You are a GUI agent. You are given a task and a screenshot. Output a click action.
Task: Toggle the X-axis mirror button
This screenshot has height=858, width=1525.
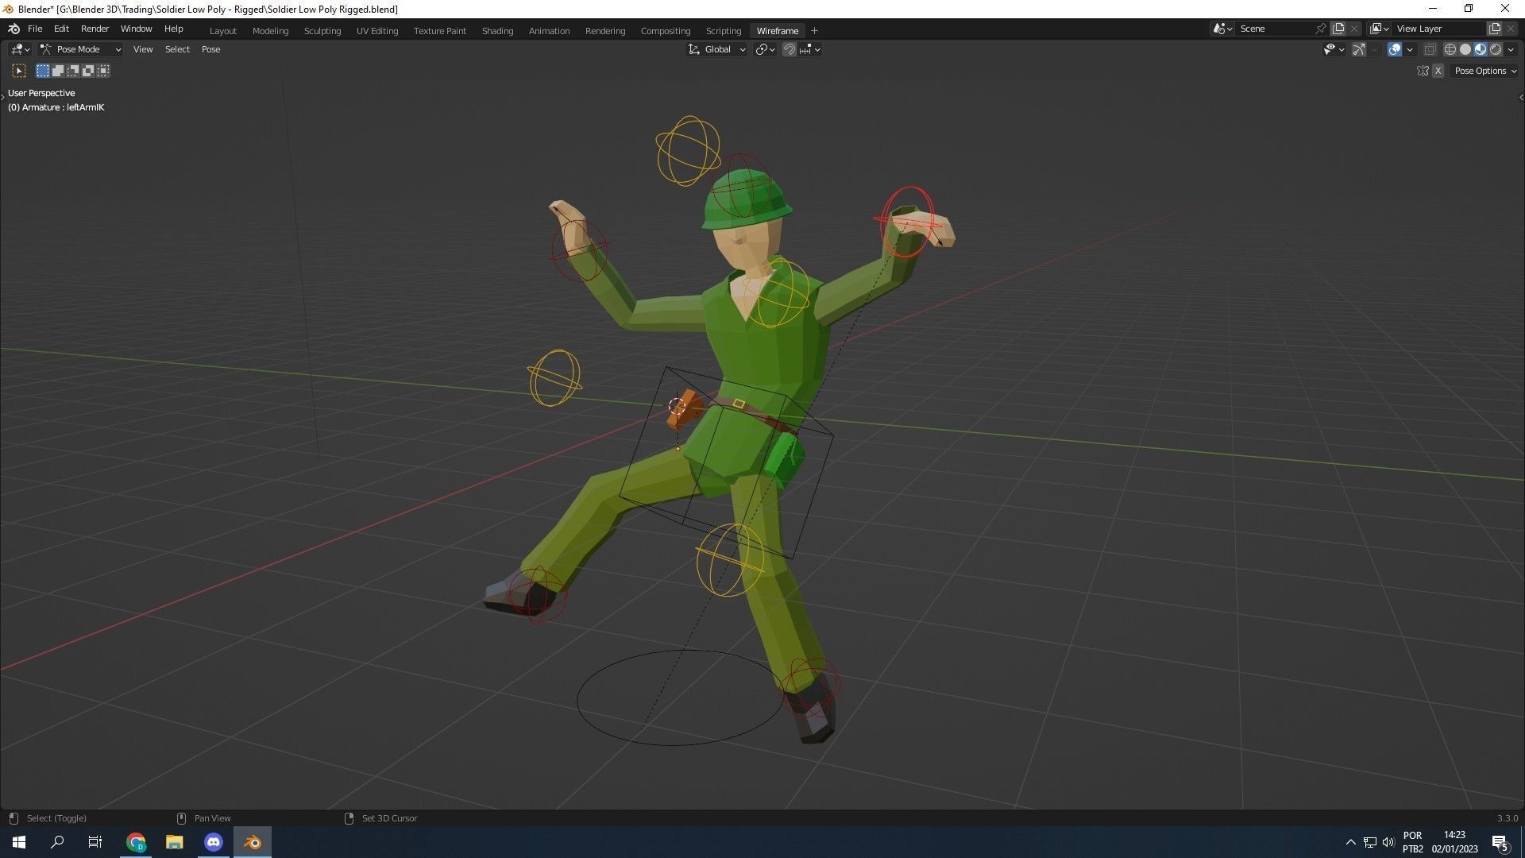[x=1438, y=71]
